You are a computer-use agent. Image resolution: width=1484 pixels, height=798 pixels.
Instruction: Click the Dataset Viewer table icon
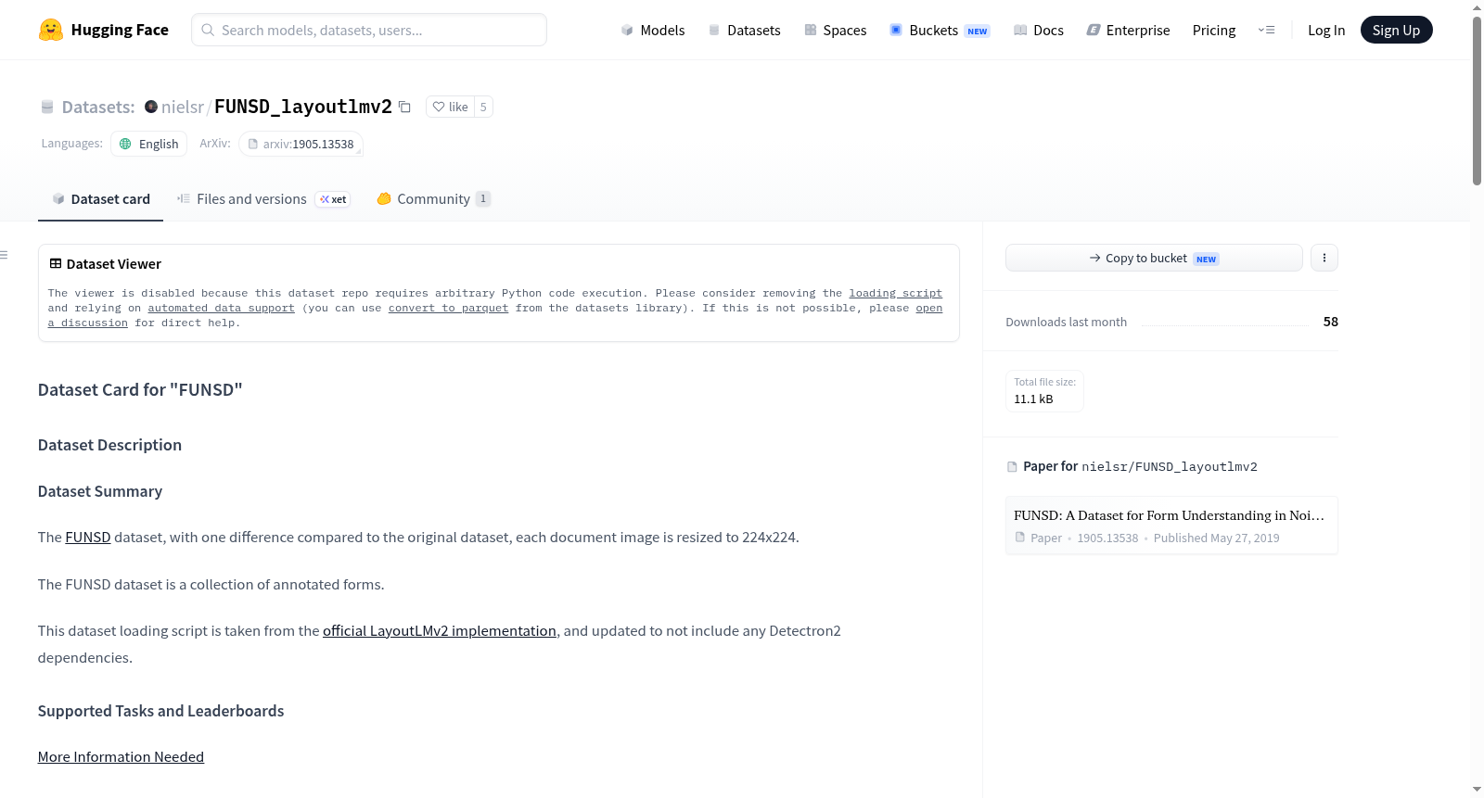56,263
